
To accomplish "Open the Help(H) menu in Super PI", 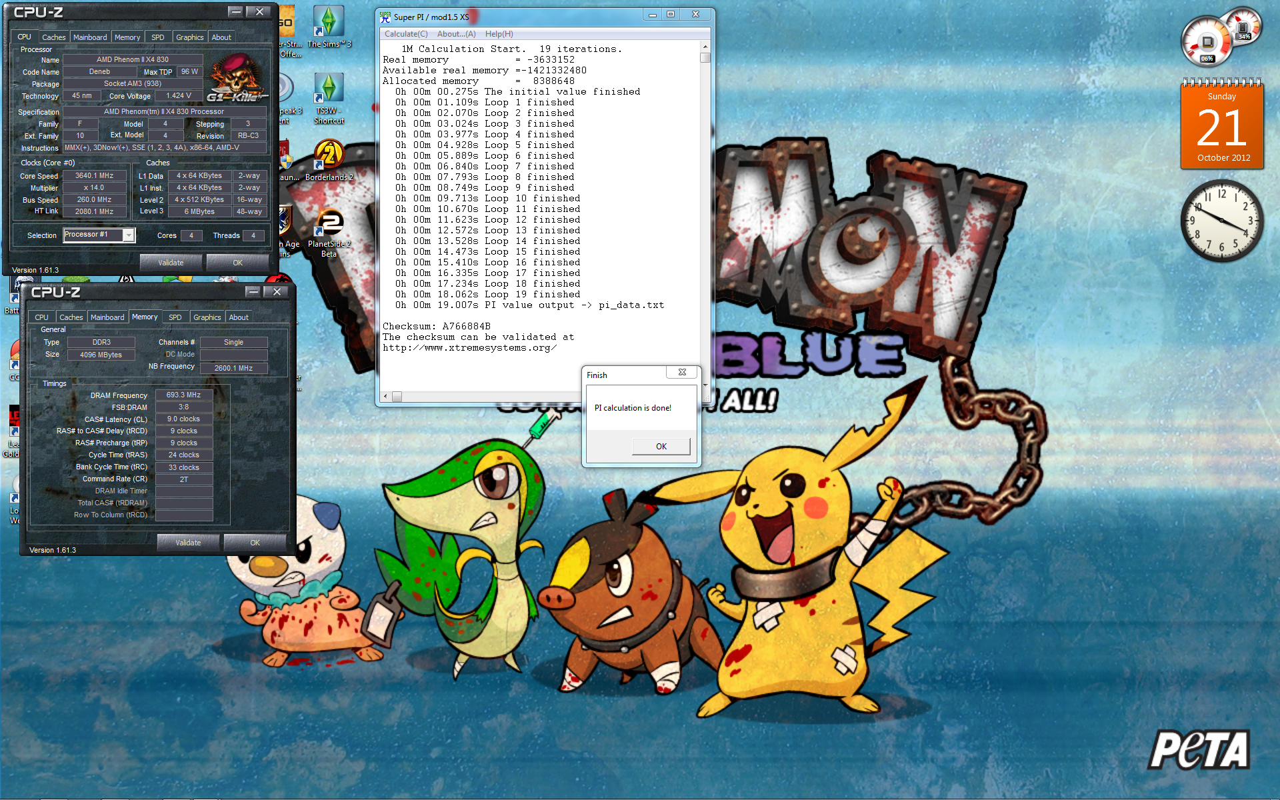I will pos(499,34).
